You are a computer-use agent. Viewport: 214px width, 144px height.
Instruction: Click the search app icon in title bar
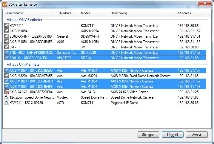(5, 4)
